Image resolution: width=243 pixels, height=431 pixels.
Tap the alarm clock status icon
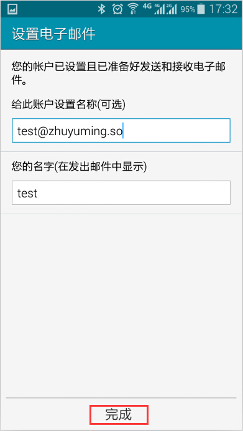tap(117, 9)
